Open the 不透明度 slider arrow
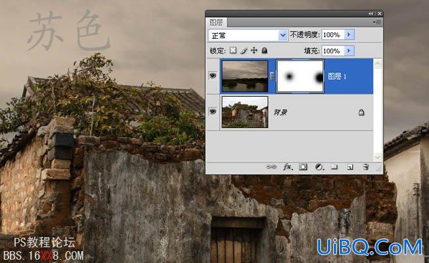Viewport: 429px width, 263px height. [349, 34]
